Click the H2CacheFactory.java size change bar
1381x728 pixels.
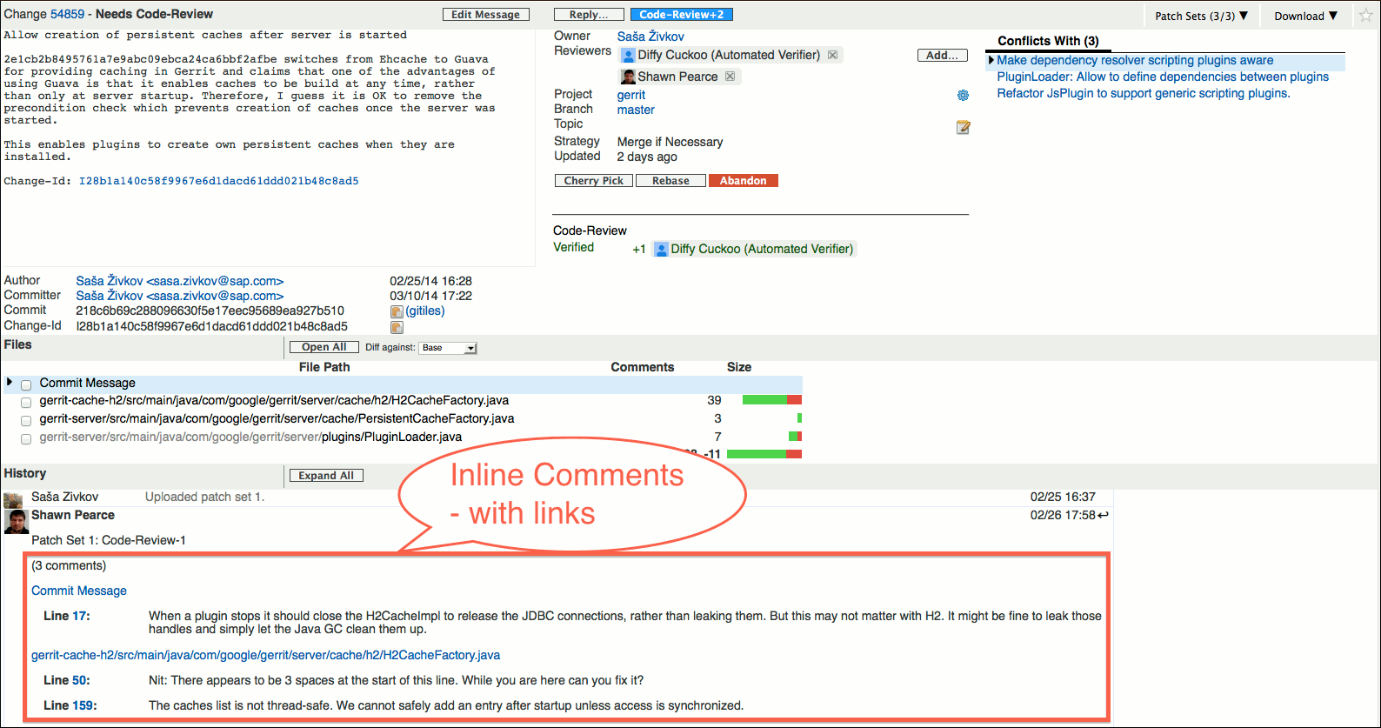[x=771, y=400]
